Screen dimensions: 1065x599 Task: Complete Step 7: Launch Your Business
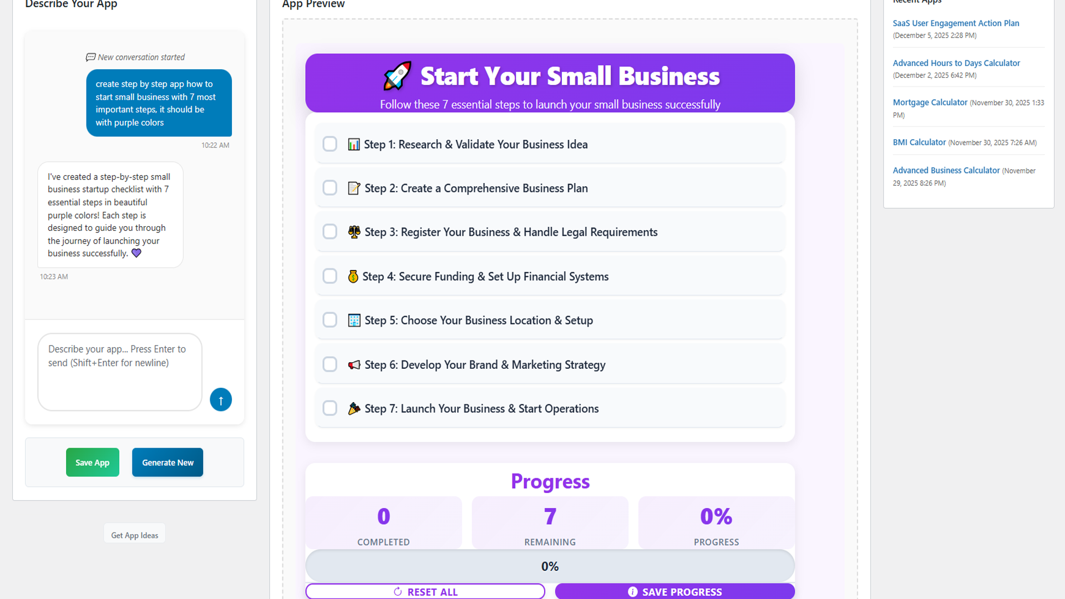click(329, 408)
